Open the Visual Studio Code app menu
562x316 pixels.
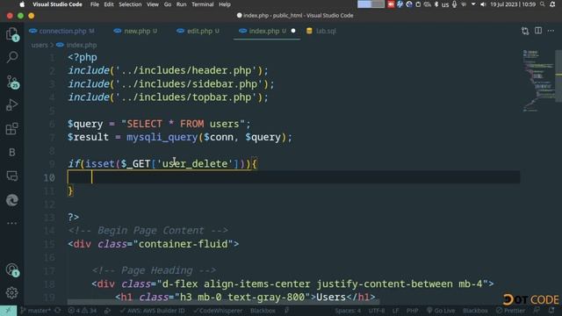[x=57, y=4]
